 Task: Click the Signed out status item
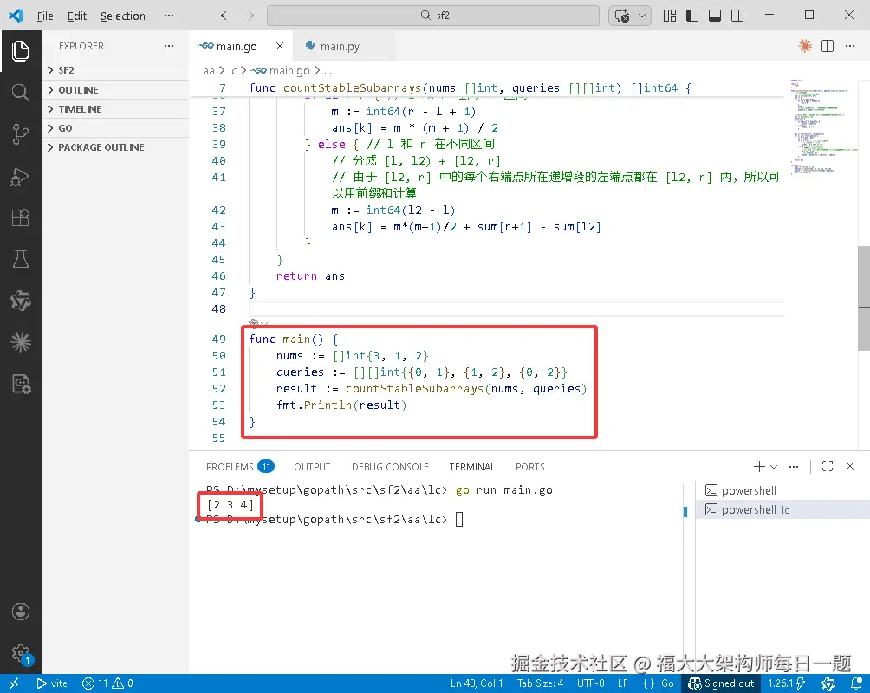[721, 683]
